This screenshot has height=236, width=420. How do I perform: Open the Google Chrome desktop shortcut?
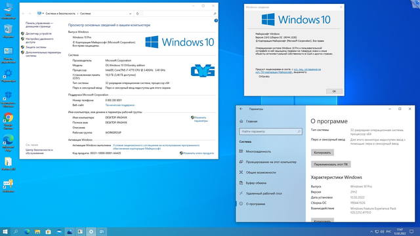9,121
